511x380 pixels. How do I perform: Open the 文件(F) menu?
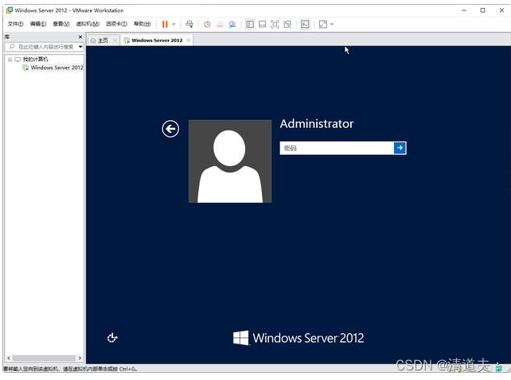click(15, 24)
